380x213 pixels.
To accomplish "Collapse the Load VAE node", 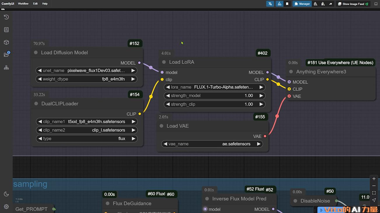I will click(x=161, y=126).
